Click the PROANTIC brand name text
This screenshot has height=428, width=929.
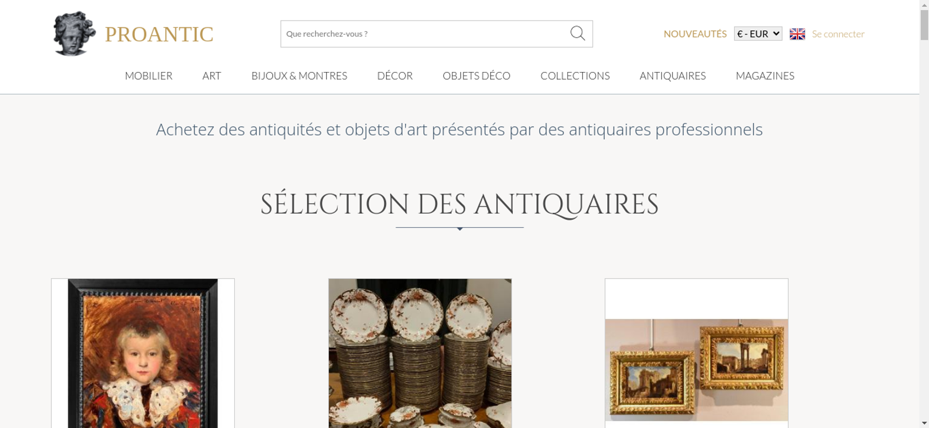pos(159,34)
